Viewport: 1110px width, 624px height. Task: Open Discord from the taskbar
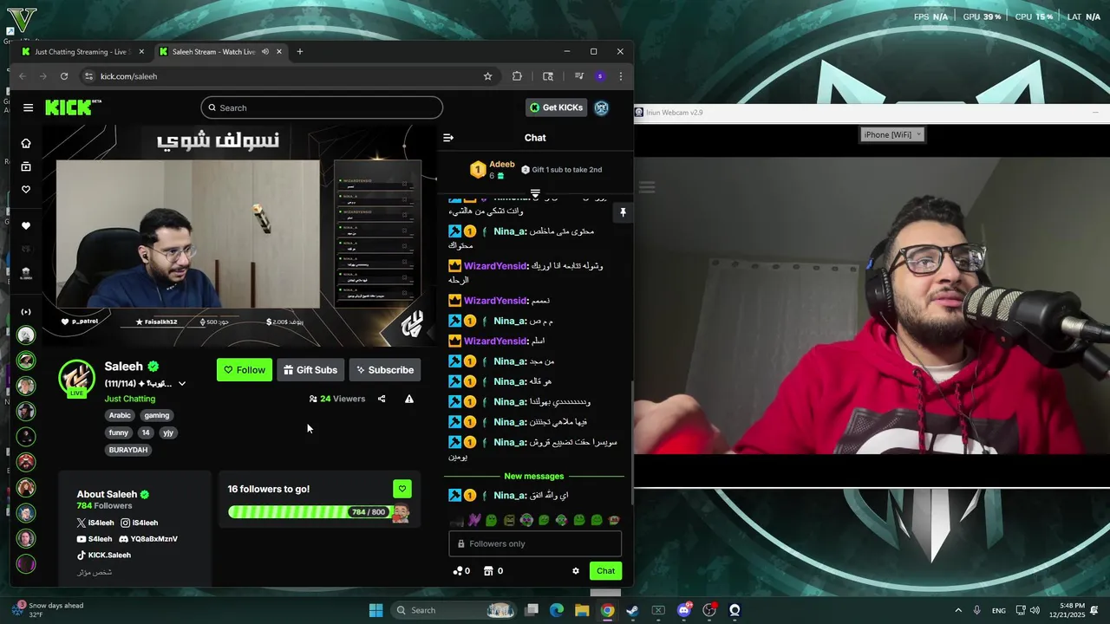(684, 610)
